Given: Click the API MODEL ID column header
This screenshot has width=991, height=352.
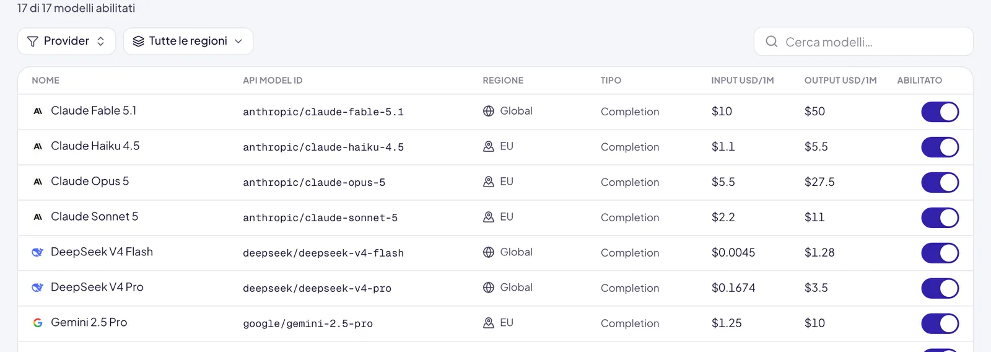Looking at the screenshot, I should point(273,81).
